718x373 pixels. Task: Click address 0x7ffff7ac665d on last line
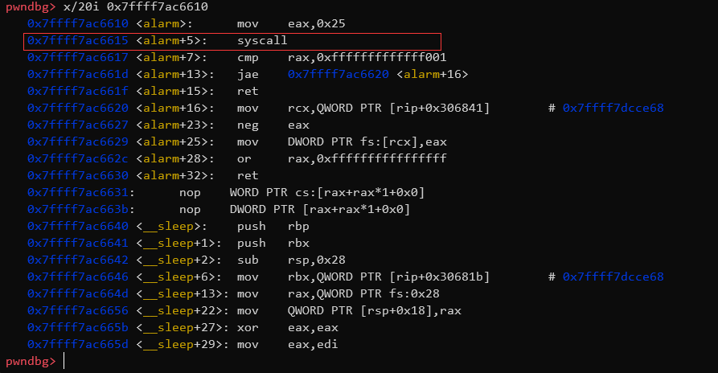tap(78, 344)
